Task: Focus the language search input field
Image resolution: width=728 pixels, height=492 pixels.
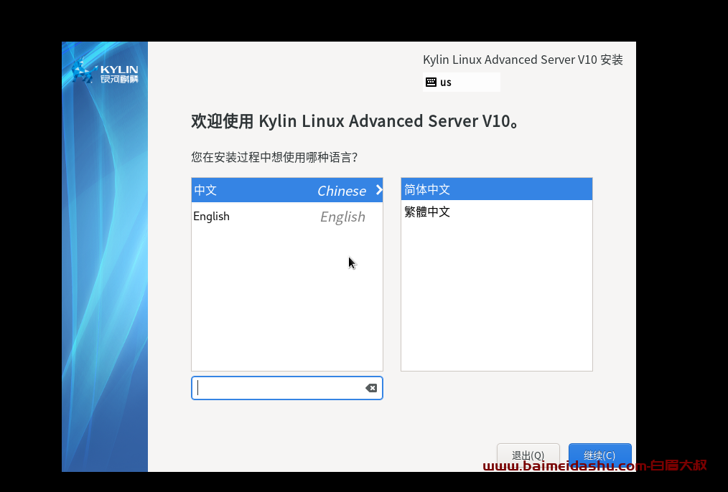Action: click(x=287, y=388)
